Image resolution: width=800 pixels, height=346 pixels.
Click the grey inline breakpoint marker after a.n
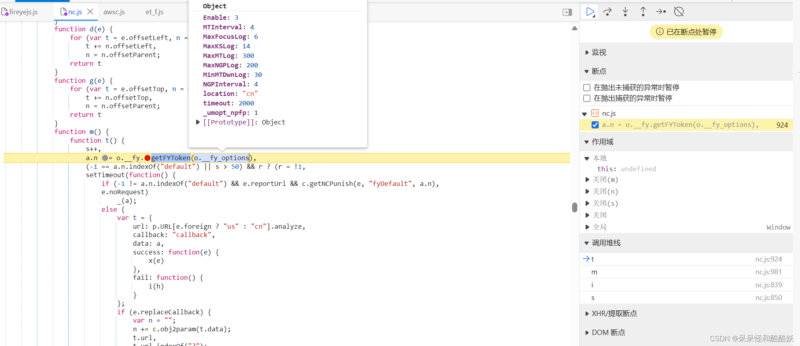[105, 158]
